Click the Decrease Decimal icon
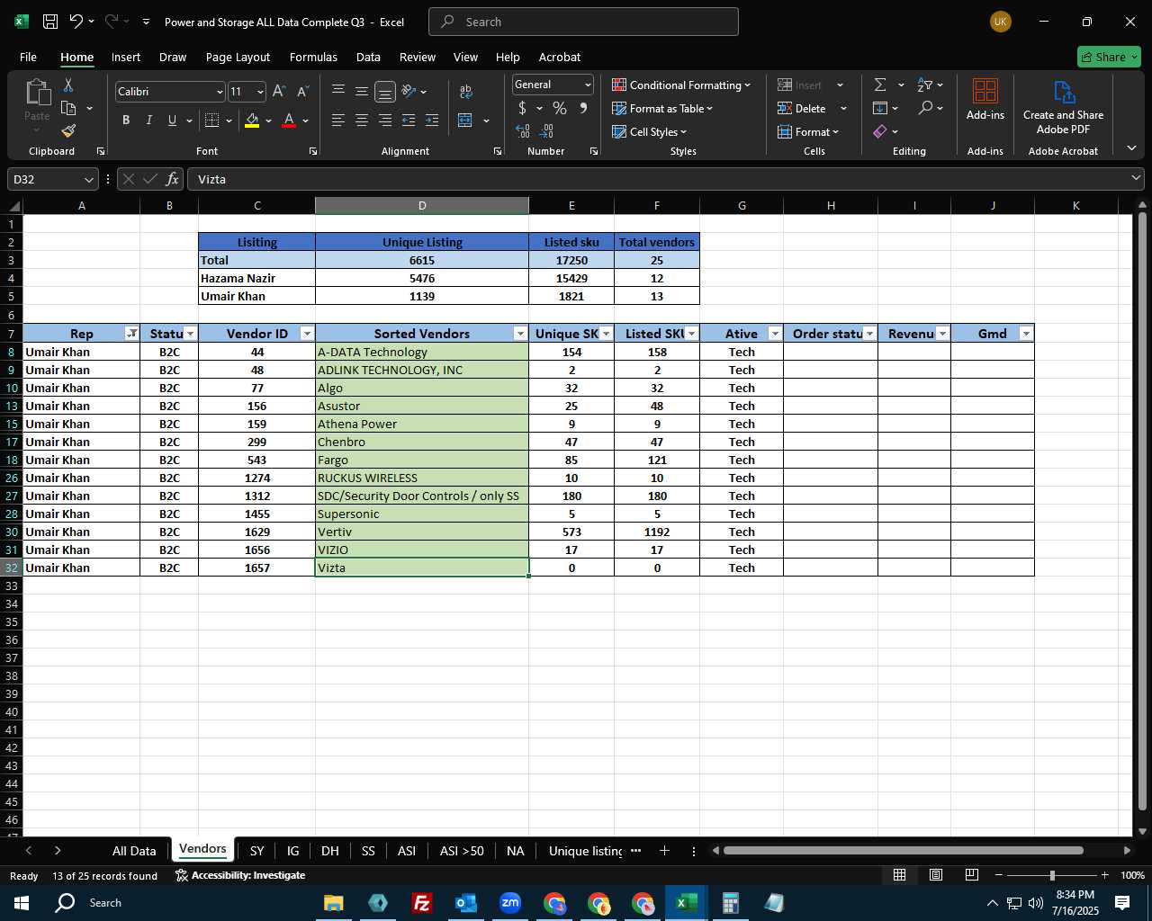The width and height of the screenshot is (1152, 921). click(x=546, y=131)
